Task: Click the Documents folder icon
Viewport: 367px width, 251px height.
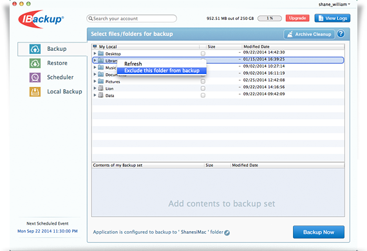Action: pos(100,75)
